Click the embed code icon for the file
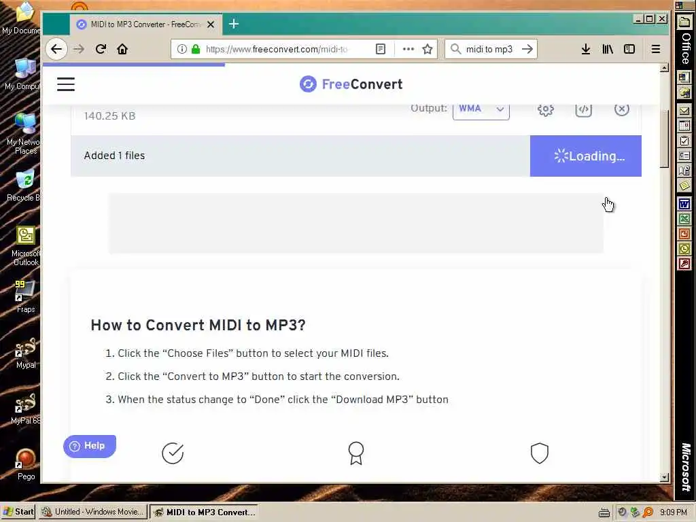 pos(583,109)
